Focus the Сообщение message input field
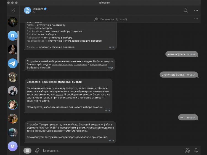This screenshot has height=155, width=207. pos(112,151)
